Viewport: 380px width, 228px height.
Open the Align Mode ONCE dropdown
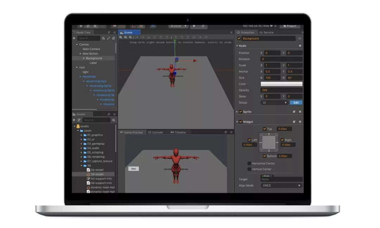[281, 186]
